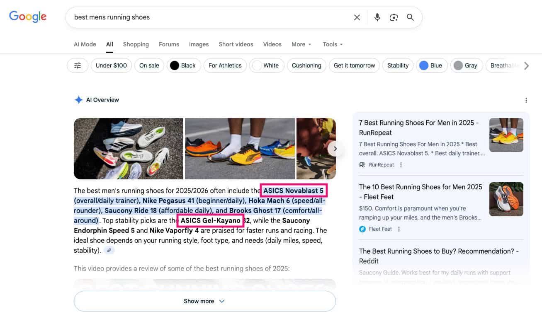
Task: Click the search magnifier icon
Action: [x=410, y=17]
